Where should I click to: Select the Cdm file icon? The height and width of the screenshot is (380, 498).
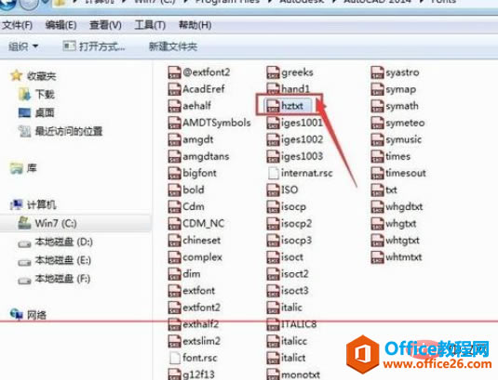(174, 206)
